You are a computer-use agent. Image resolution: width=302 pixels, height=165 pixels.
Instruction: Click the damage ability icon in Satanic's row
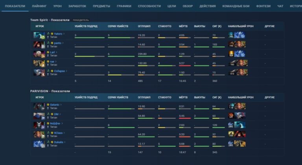(231, 106)
